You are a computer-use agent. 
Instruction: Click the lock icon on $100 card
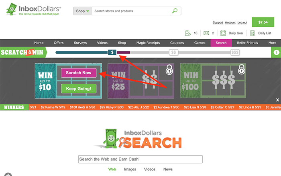[241, 69]
